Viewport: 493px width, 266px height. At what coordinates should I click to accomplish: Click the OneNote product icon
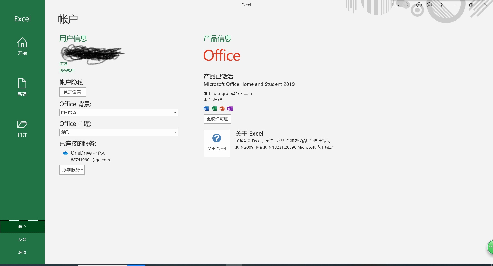pyautogui.click(x=230, y=109)
